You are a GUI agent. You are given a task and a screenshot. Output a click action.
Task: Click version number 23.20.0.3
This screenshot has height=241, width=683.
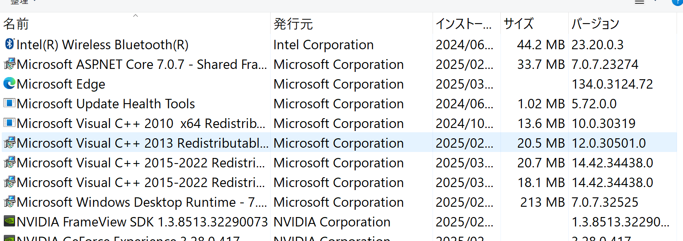pos(598,45)
